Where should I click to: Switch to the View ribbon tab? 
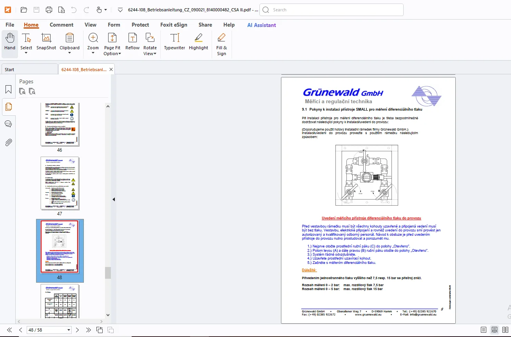[91, 25]
